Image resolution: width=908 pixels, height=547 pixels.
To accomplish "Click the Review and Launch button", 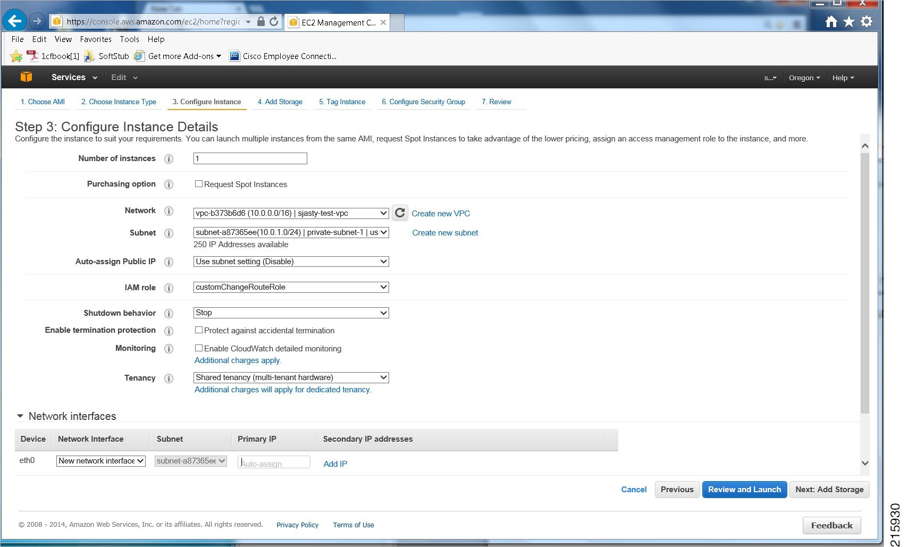I will click(x=744, y=490).
